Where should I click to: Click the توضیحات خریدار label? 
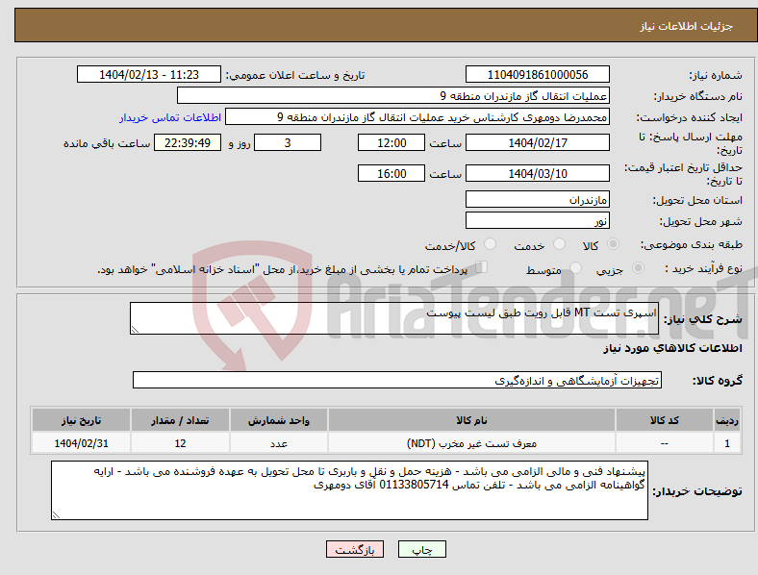(697, 491)
